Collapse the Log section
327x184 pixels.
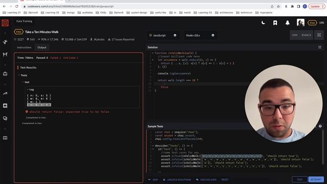click(x=28, y=89)
